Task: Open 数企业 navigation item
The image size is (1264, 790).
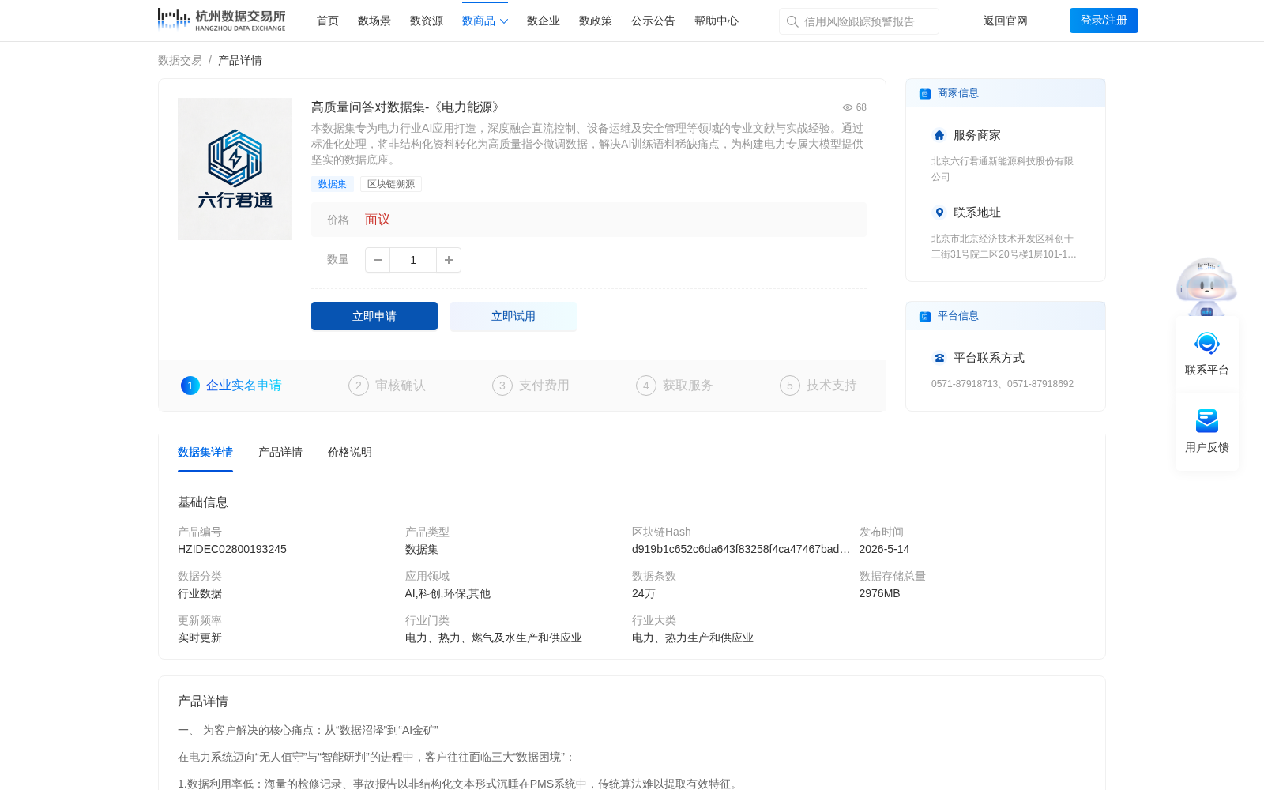Action: [544, 21]
